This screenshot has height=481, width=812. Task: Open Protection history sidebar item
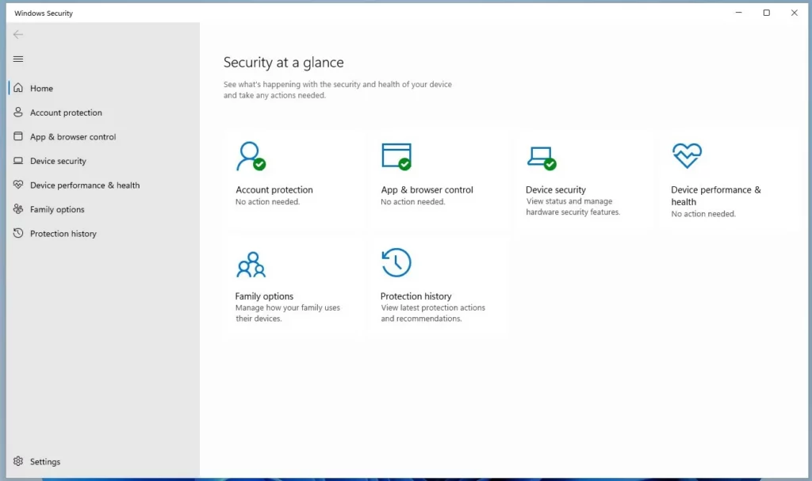click(104, 234)
